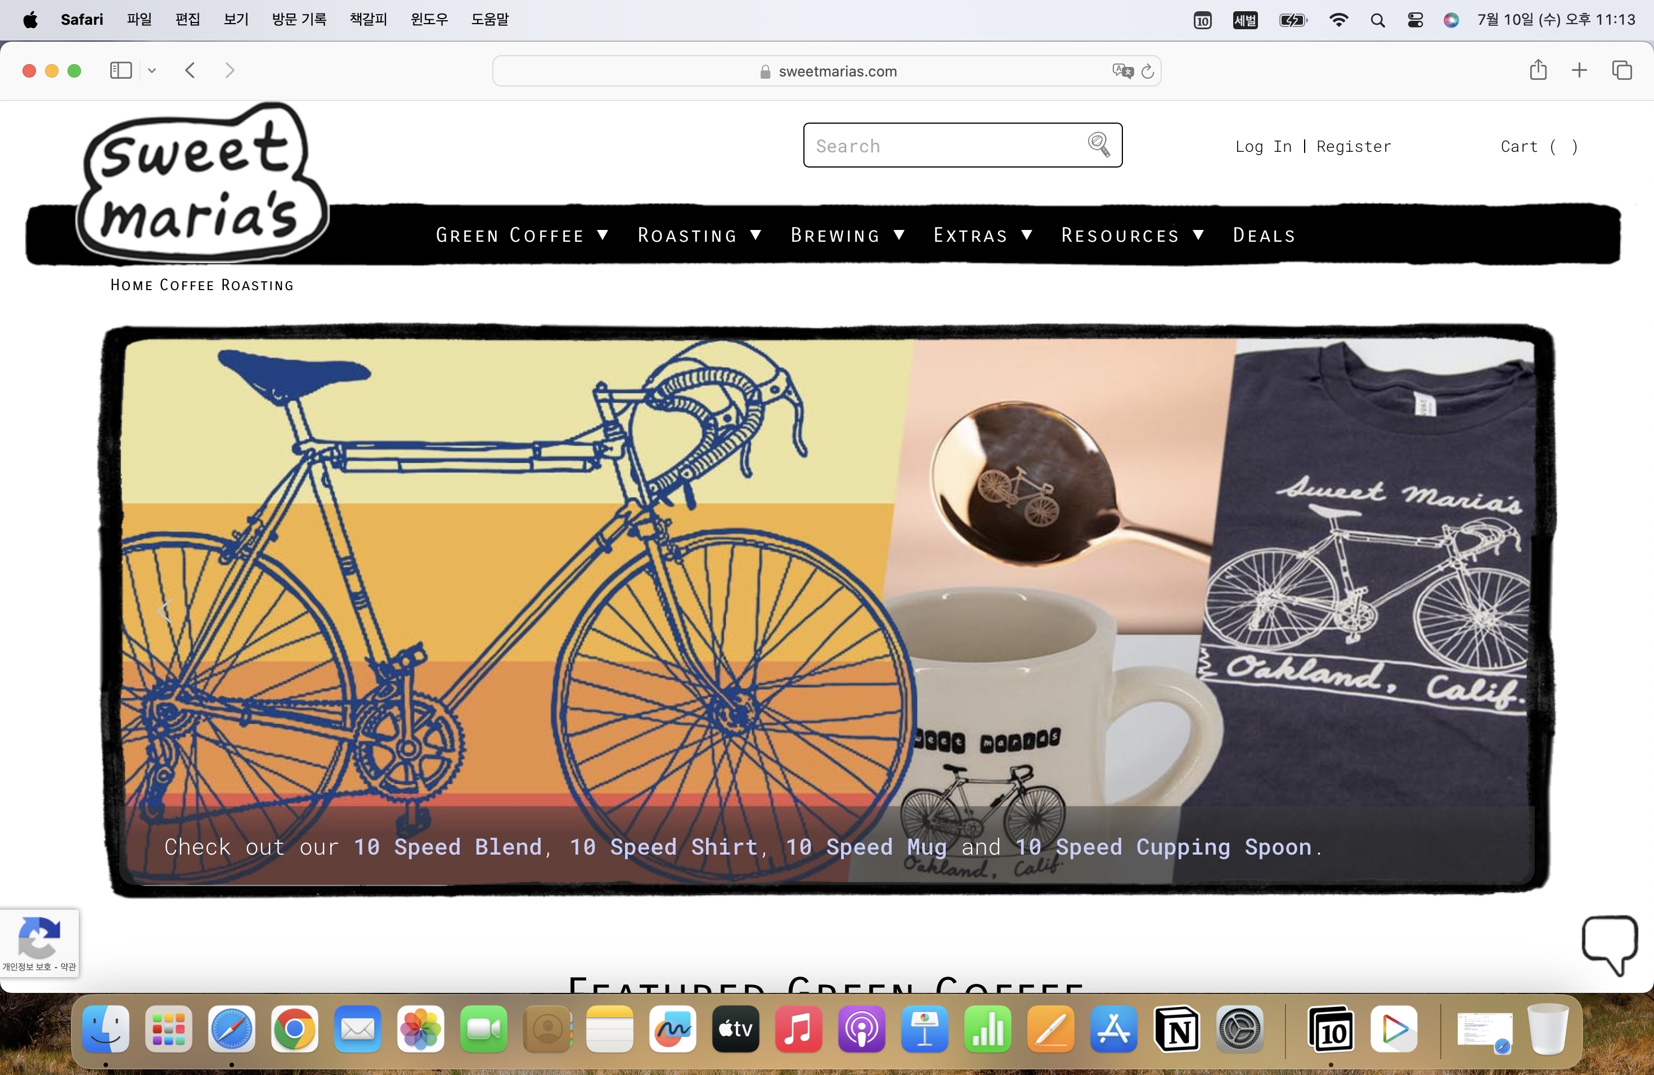This screenshot has height=1075, width=1654.
Task: Expand the Brewing menu
Action: coord(847,236)
